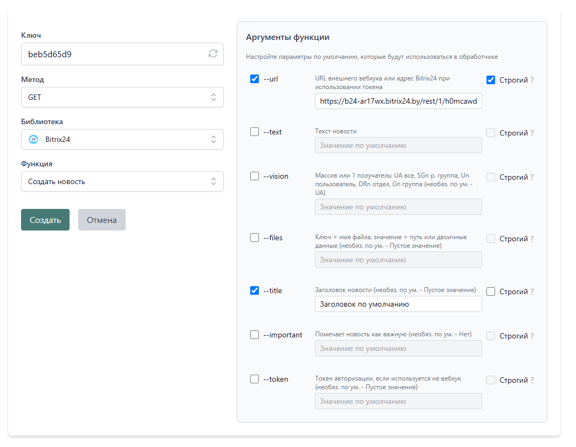Open the Функция dropdown showing Создать новость
The height and width of the screenshot is (447, 576).
pyautogui.click(x=122, y=181)
